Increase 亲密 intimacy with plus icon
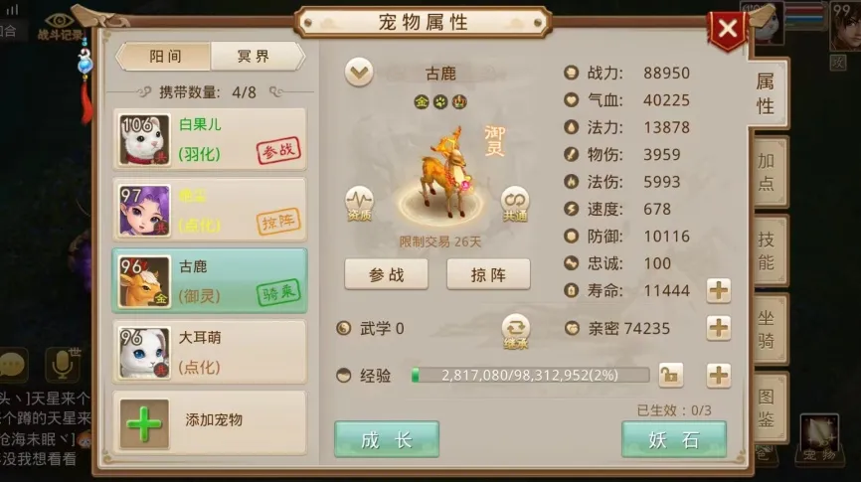The image size is (861, 482). coord(718,328)
